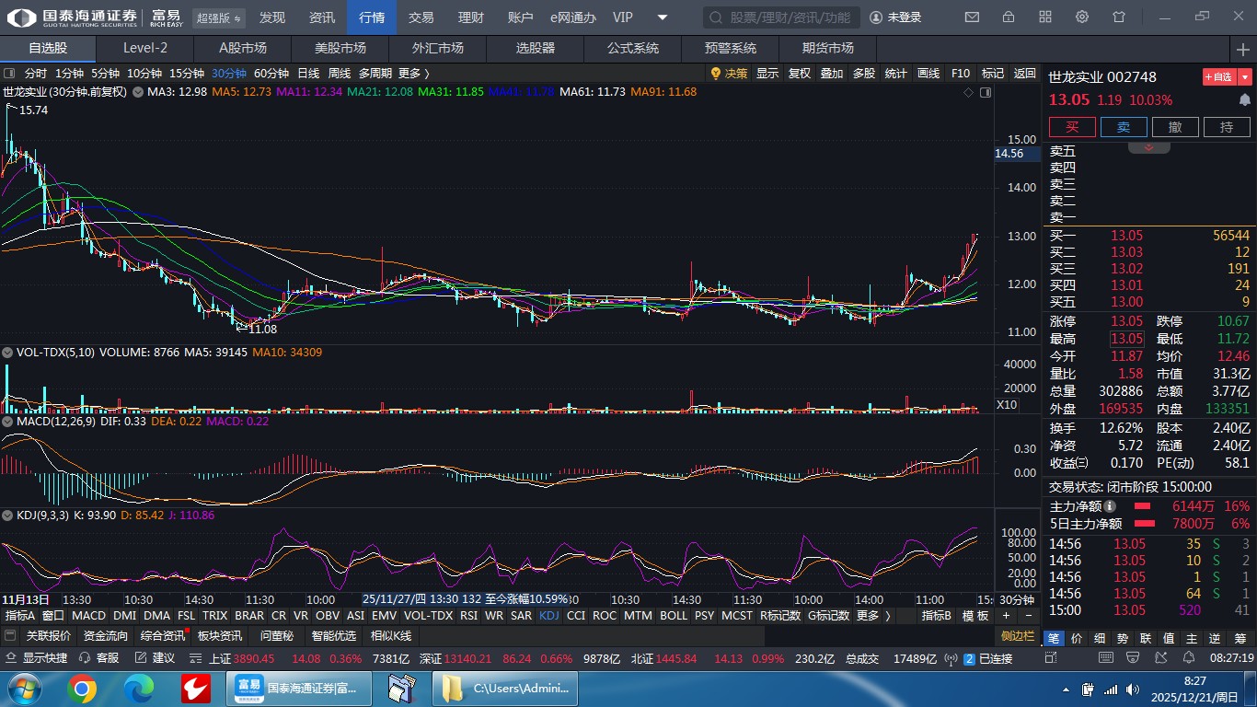This screenshot has width=1257, height=707.
Task: Click the lock icon in title bar
Action: (x=1009, y=17)
